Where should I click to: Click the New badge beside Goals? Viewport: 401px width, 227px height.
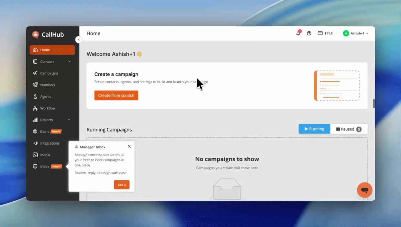pos(56,132)
